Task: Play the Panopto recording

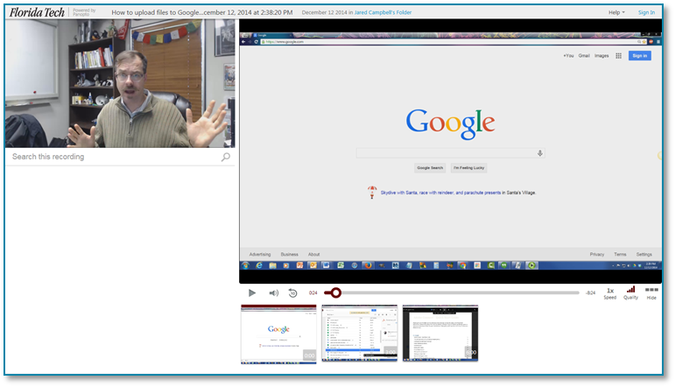Action: click(x=252, y=293)
